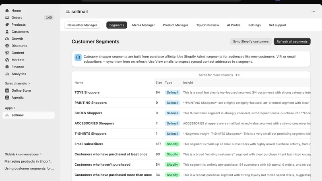This screenshot has width=322, height=181.
Task: Click the Discounts badge icon
Action: pyautogui.click(x=7, y=46)
